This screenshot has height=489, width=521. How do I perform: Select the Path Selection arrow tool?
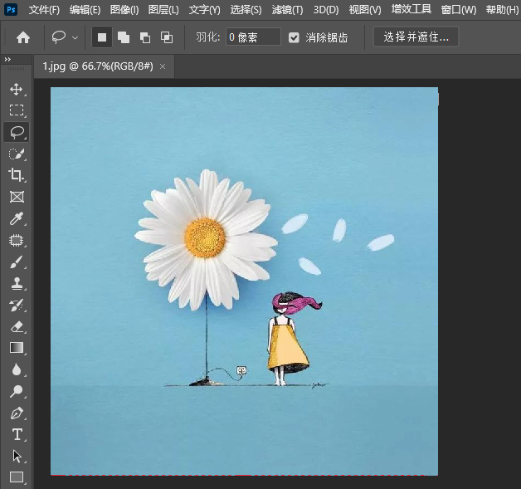[17, 456]
